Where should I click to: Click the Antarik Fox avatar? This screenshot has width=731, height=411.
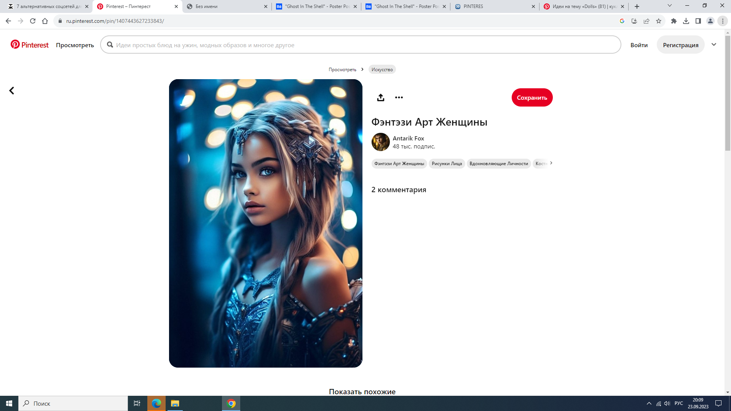click(380, 142)
